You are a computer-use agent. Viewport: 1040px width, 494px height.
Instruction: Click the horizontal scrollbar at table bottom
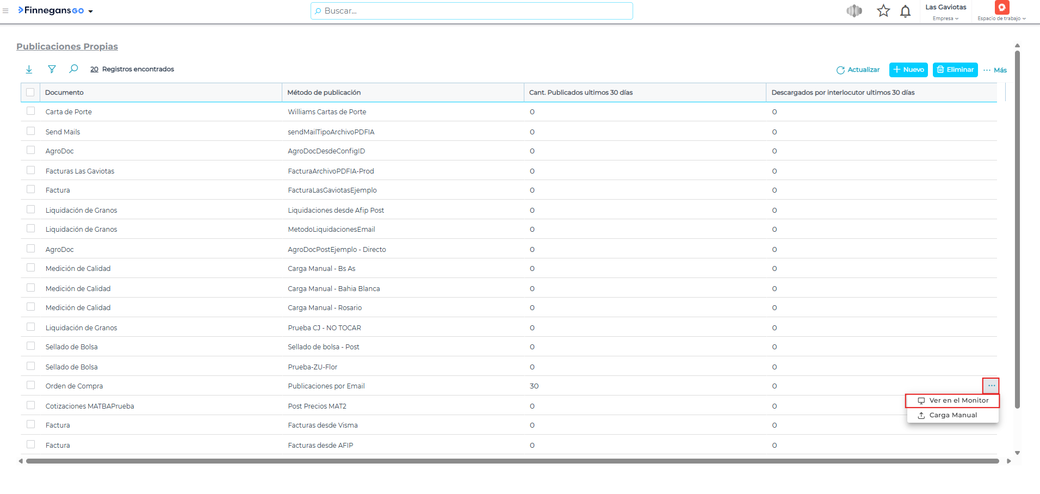coord(511,461)
